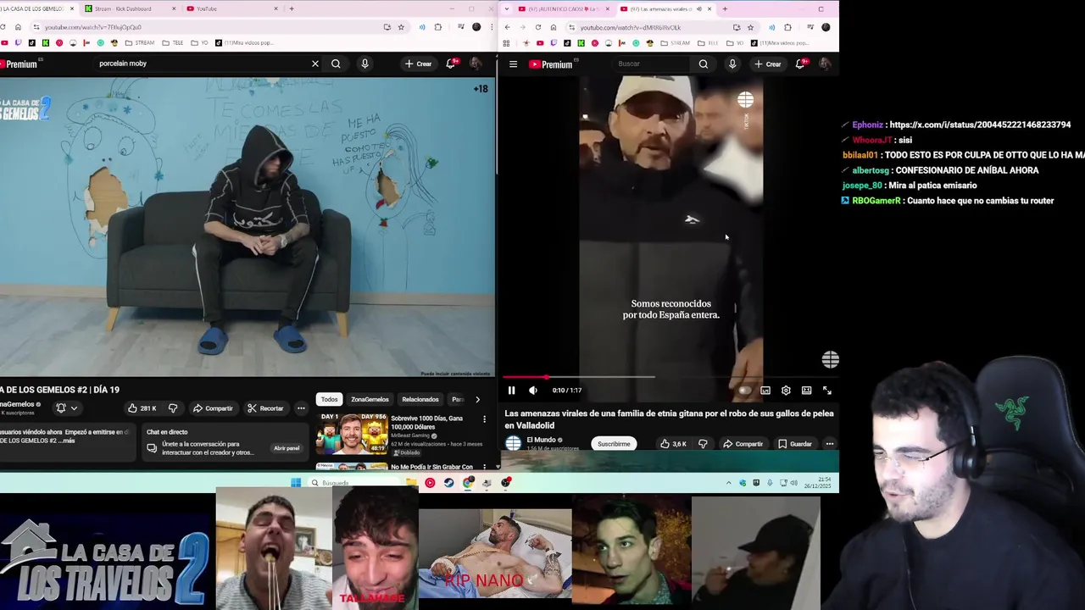Open notification bell dropdown for ZonaGemelos
Viewport: 1085px width, 610px height.
coord(66,408)
